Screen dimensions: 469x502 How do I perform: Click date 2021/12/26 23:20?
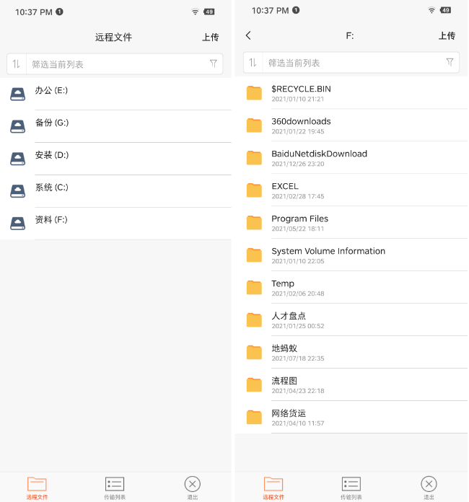click(x=298, y=164)
